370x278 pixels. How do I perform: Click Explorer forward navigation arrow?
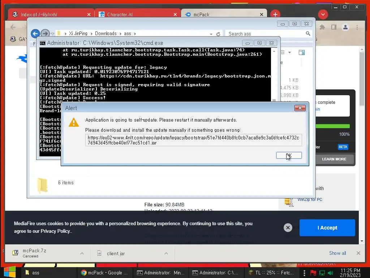[45, 34]
